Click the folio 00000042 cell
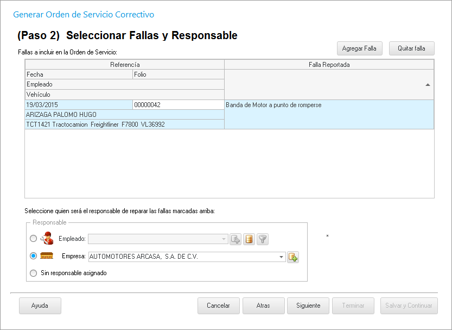The image size is (452, 330). point(178,105)
